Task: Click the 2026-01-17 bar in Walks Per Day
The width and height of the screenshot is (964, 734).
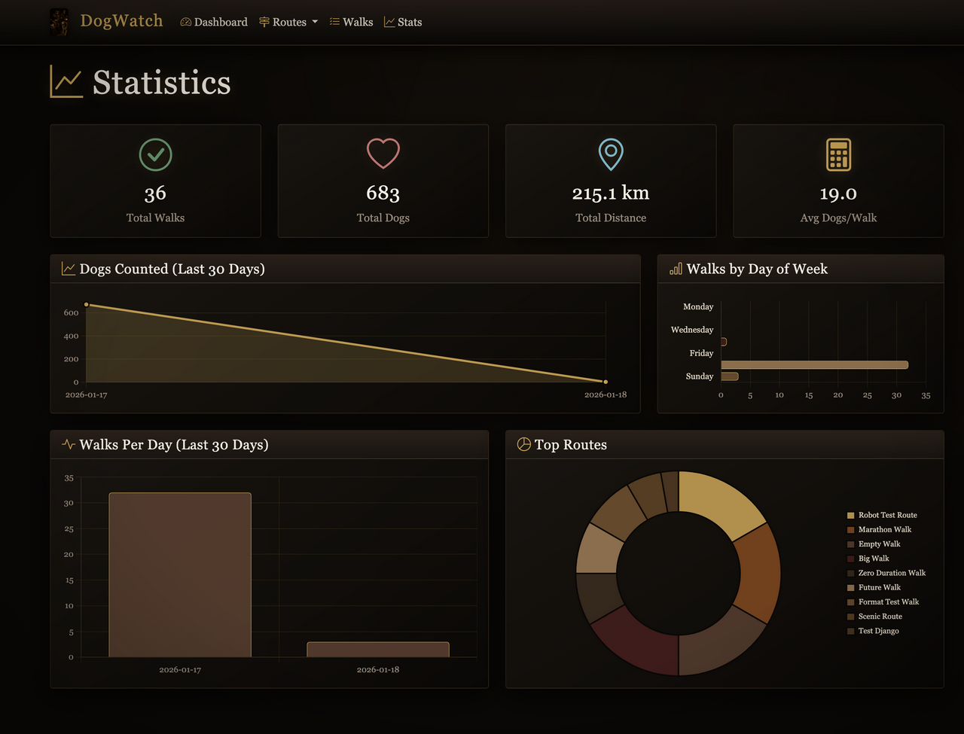Action: pyautogui.click(x=180, y=574)
